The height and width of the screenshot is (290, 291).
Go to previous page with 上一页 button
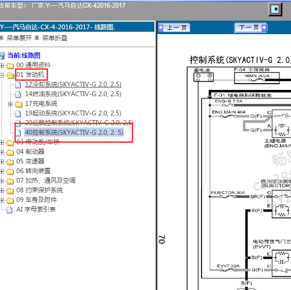point(174,27)
